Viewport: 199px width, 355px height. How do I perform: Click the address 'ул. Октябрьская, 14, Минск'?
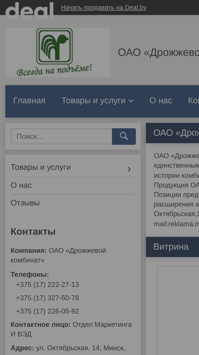(x=80, y=348)
